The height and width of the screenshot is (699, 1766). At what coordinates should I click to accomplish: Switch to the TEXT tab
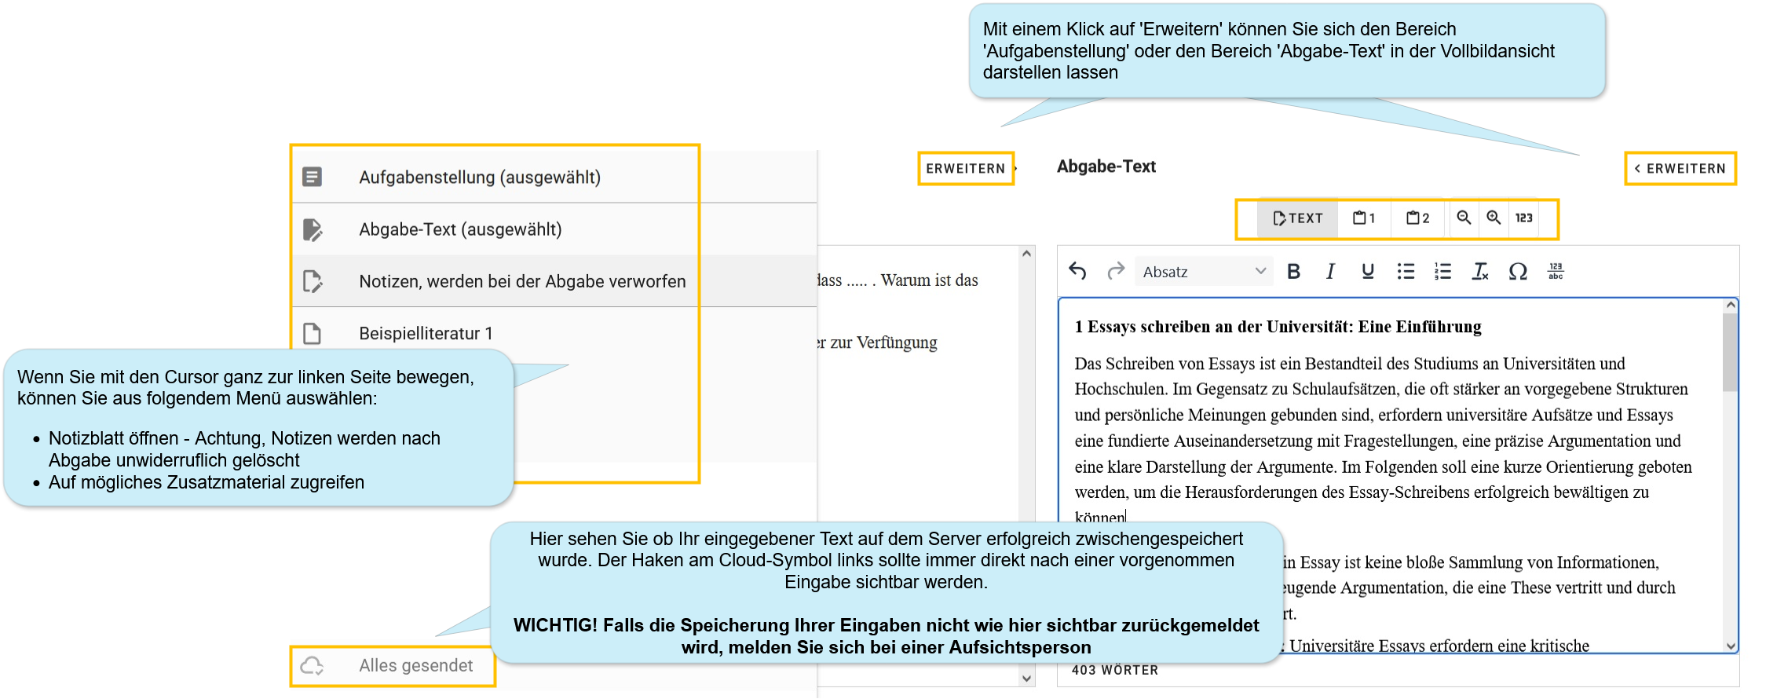click(x=1297, y=218)
